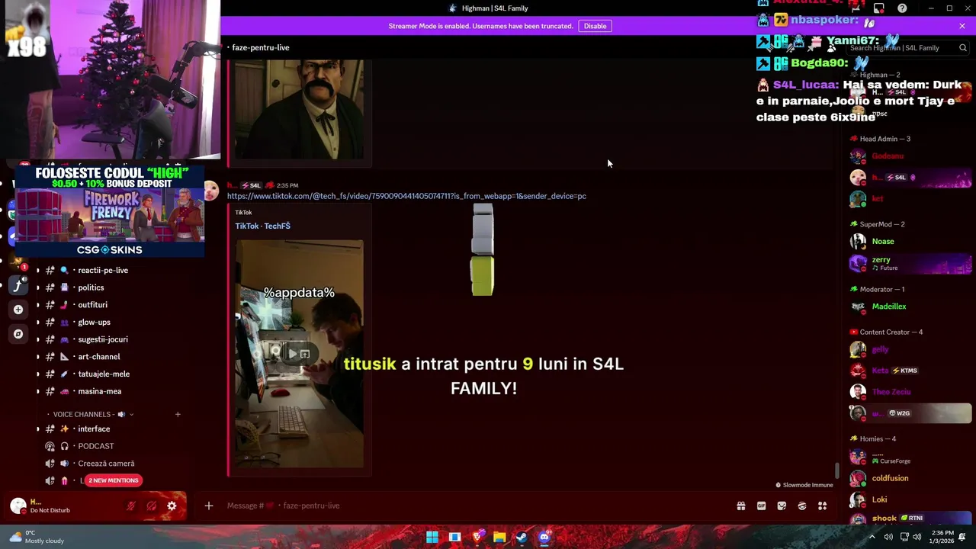
Task: Open the mustached man image attachment
Action: click(299, 110)
